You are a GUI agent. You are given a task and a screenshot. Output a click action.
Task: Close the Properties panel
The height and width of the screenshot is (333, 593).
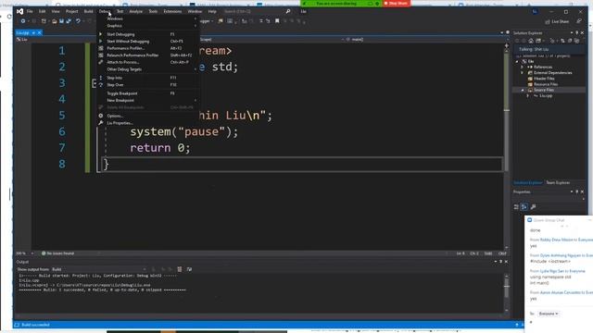pyautogui.click(x=582, y=191)
